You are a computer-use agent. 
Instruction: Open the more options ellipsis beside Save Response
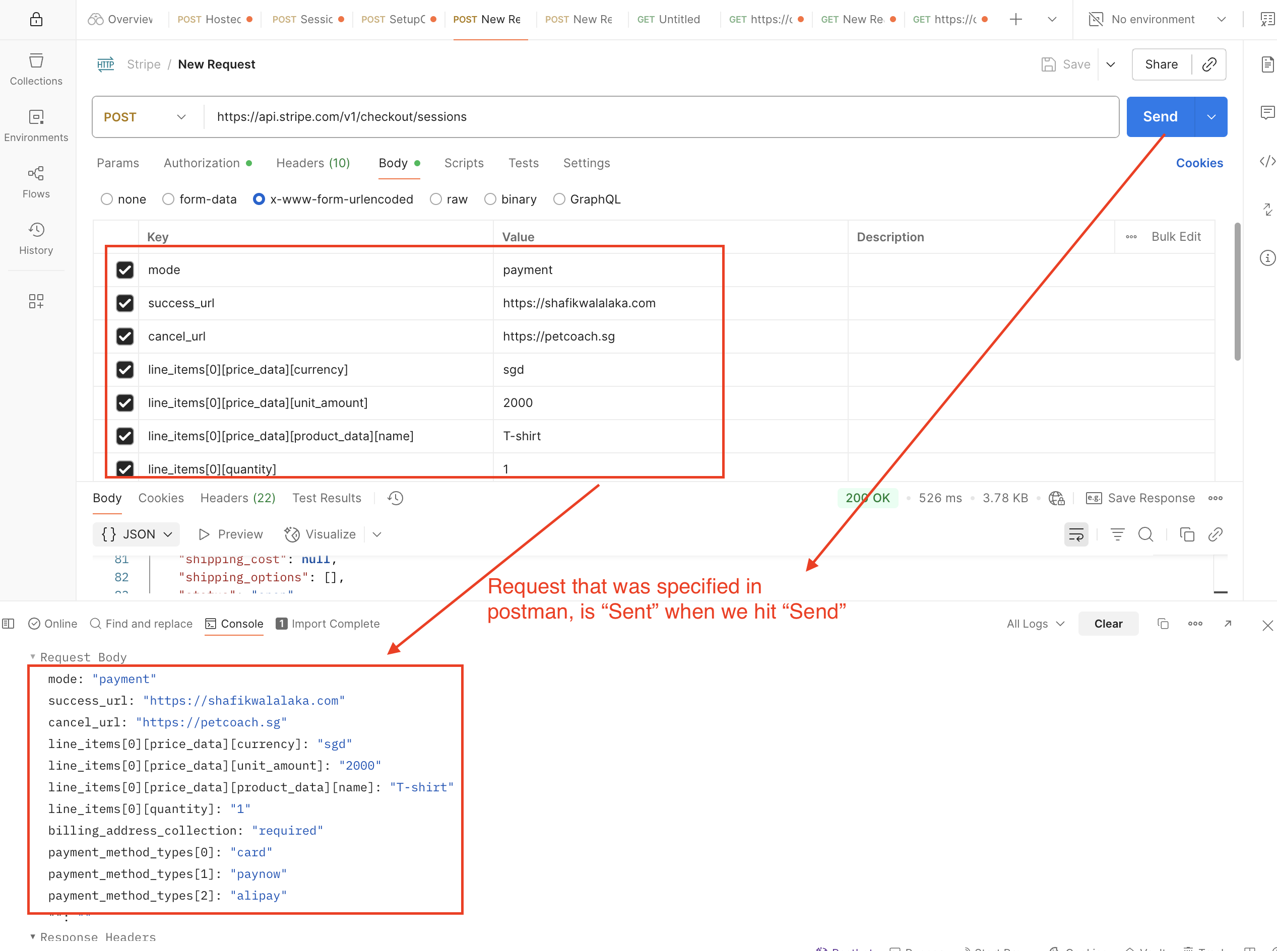[x=1215, y=498]
